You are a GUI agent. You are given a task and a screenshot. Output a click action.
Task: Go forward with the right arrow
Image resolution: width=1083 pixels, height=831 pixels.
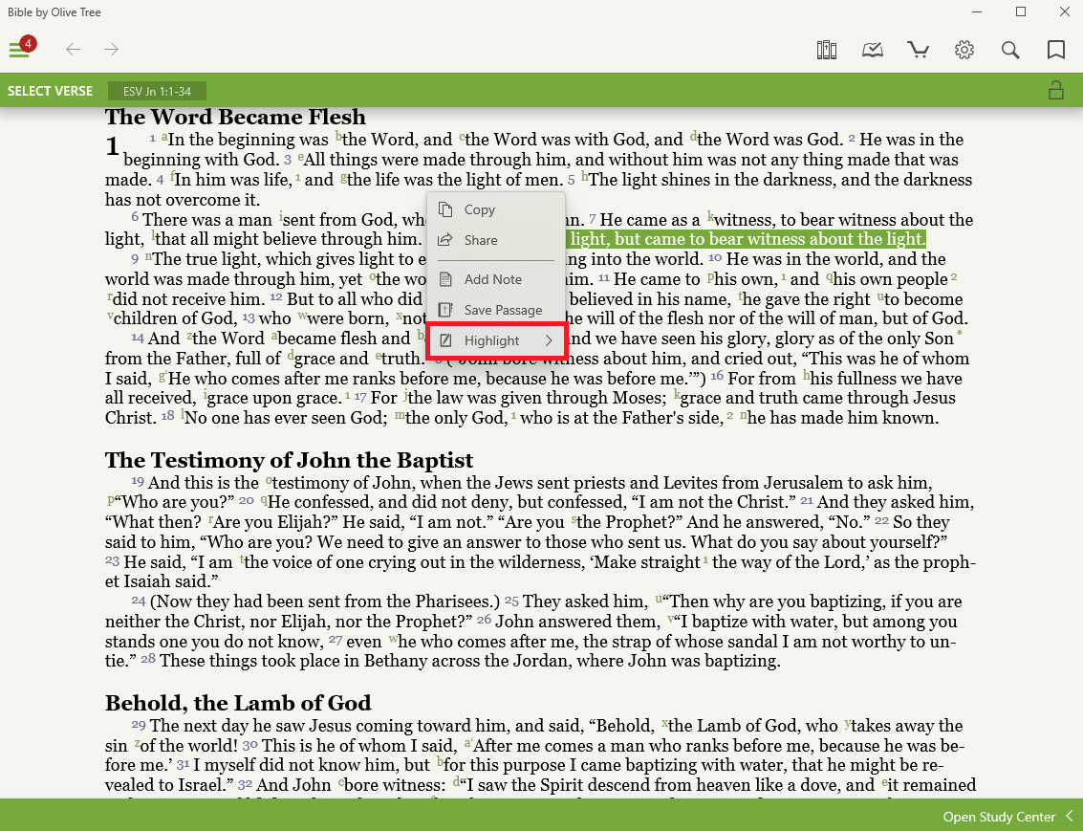click(112, 50)
